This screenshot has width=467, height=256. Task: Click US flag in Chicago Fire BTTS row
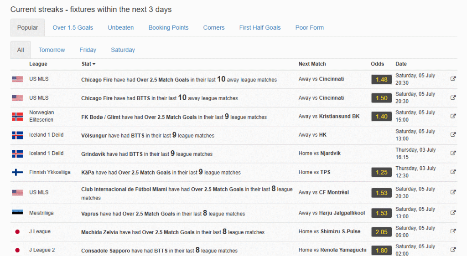(x=17, y=98)
